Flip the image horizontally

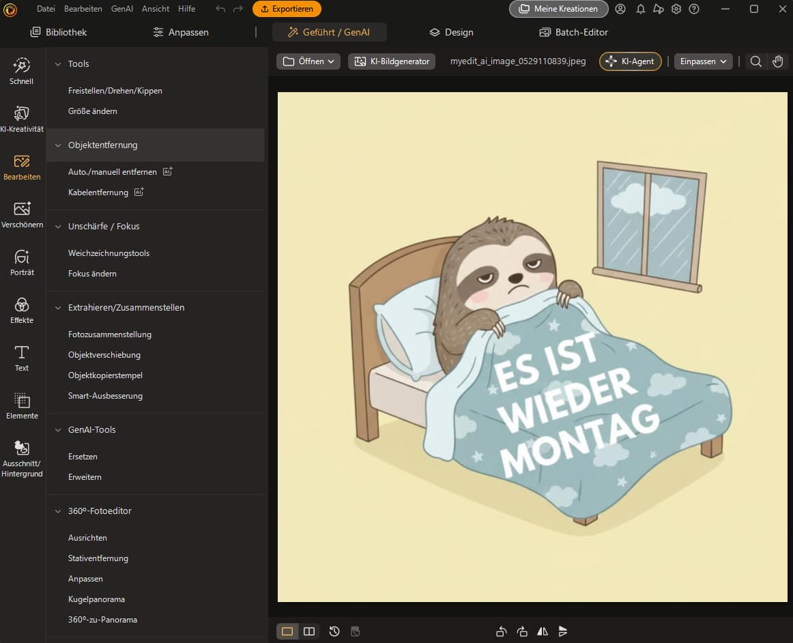543,631
